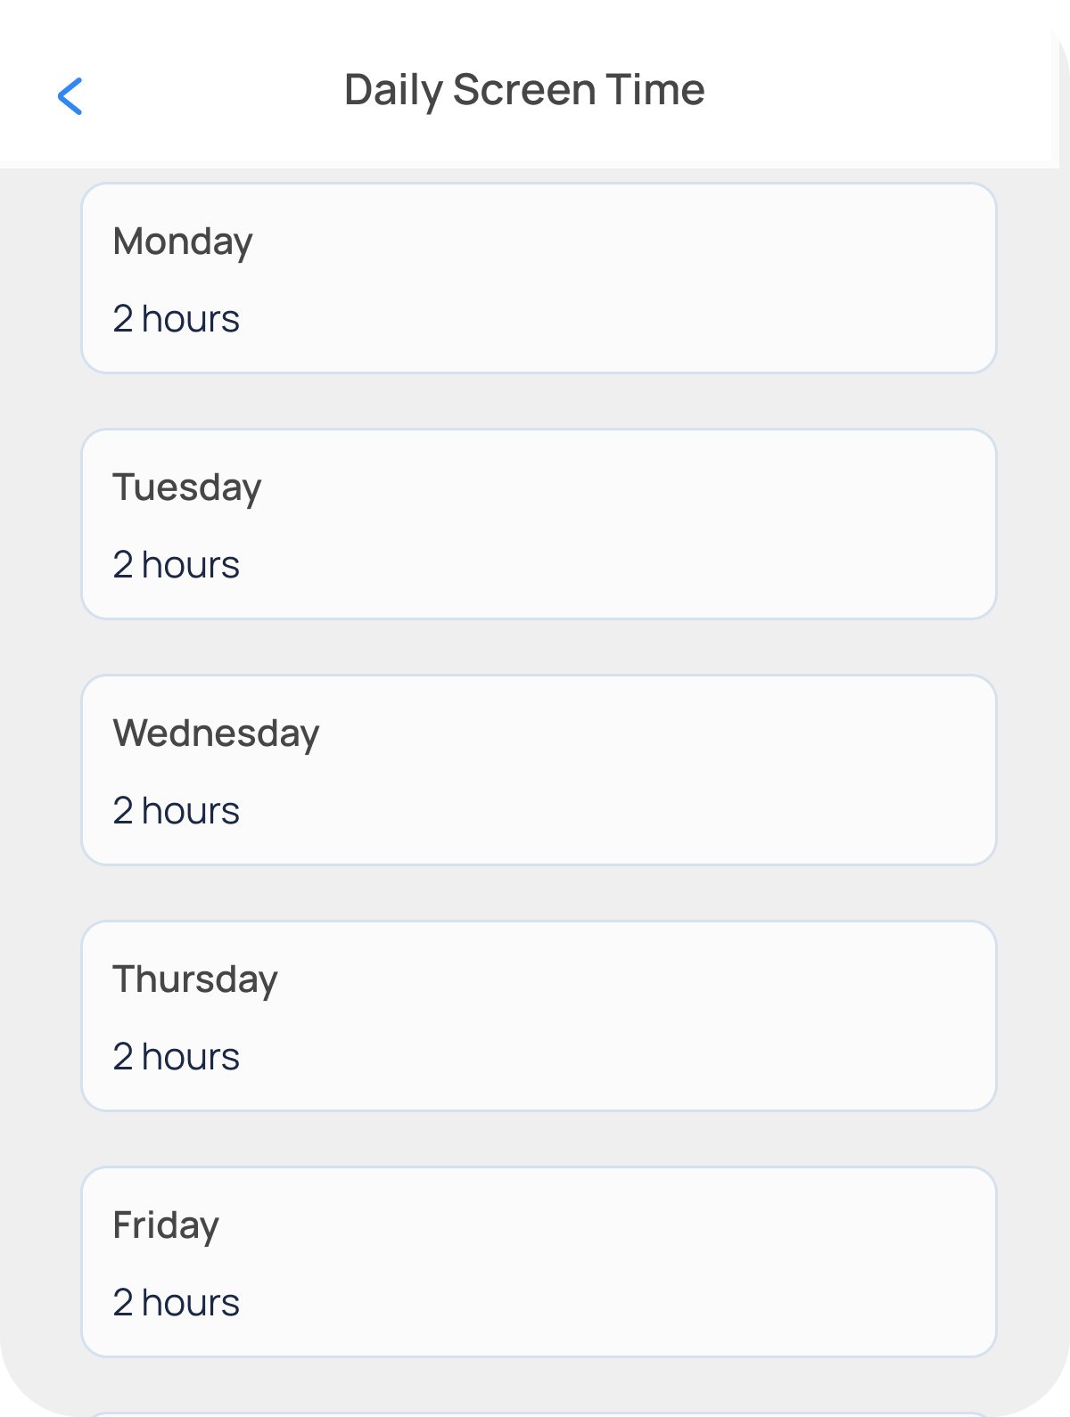This screenshot has width=1070, height=1417.
Task: Select the Thursday day label
Action: (195, 979)
